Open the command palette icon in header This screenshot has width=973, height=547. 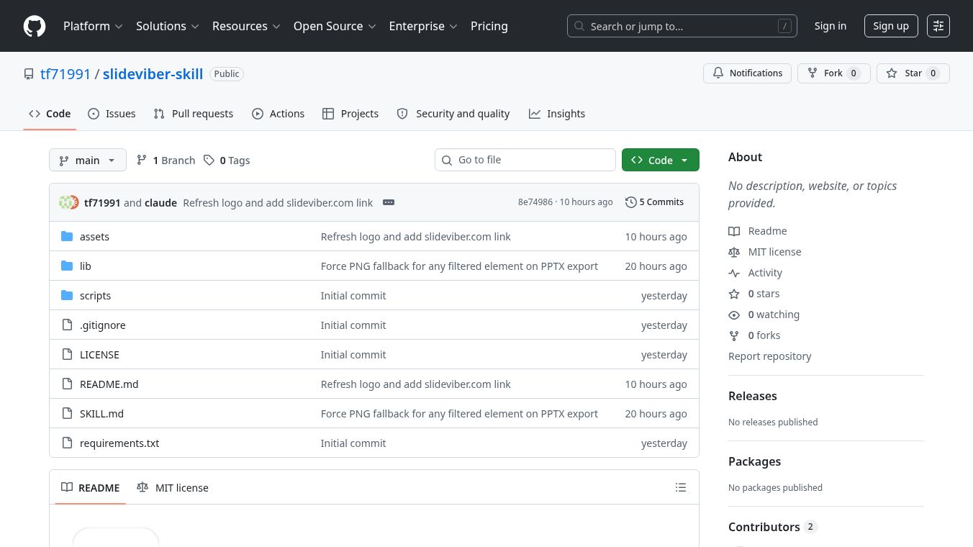coord(938,26)
